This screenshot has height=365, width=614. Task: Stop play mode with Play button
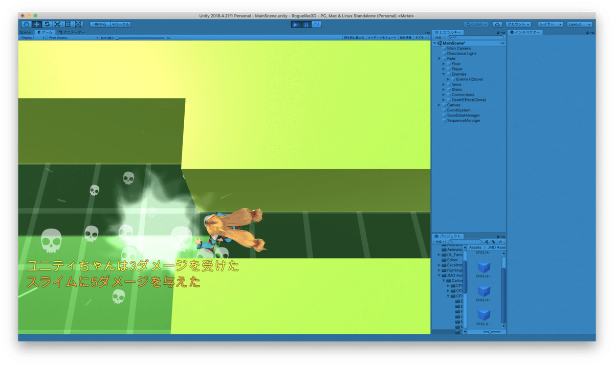tap(296, 24)
